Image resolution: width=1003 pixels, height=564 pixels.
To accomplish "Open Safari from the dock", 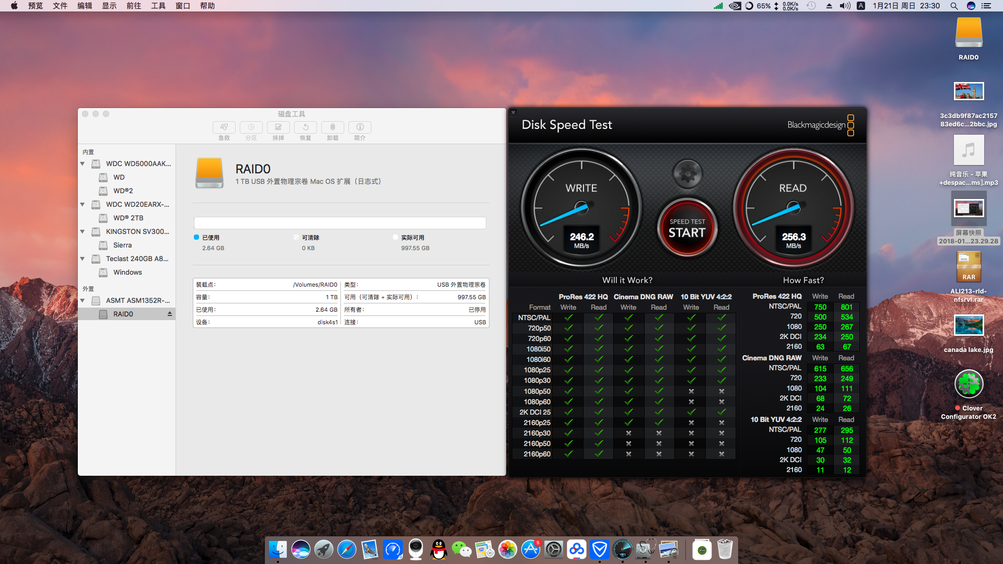I will tap(347, 549).
